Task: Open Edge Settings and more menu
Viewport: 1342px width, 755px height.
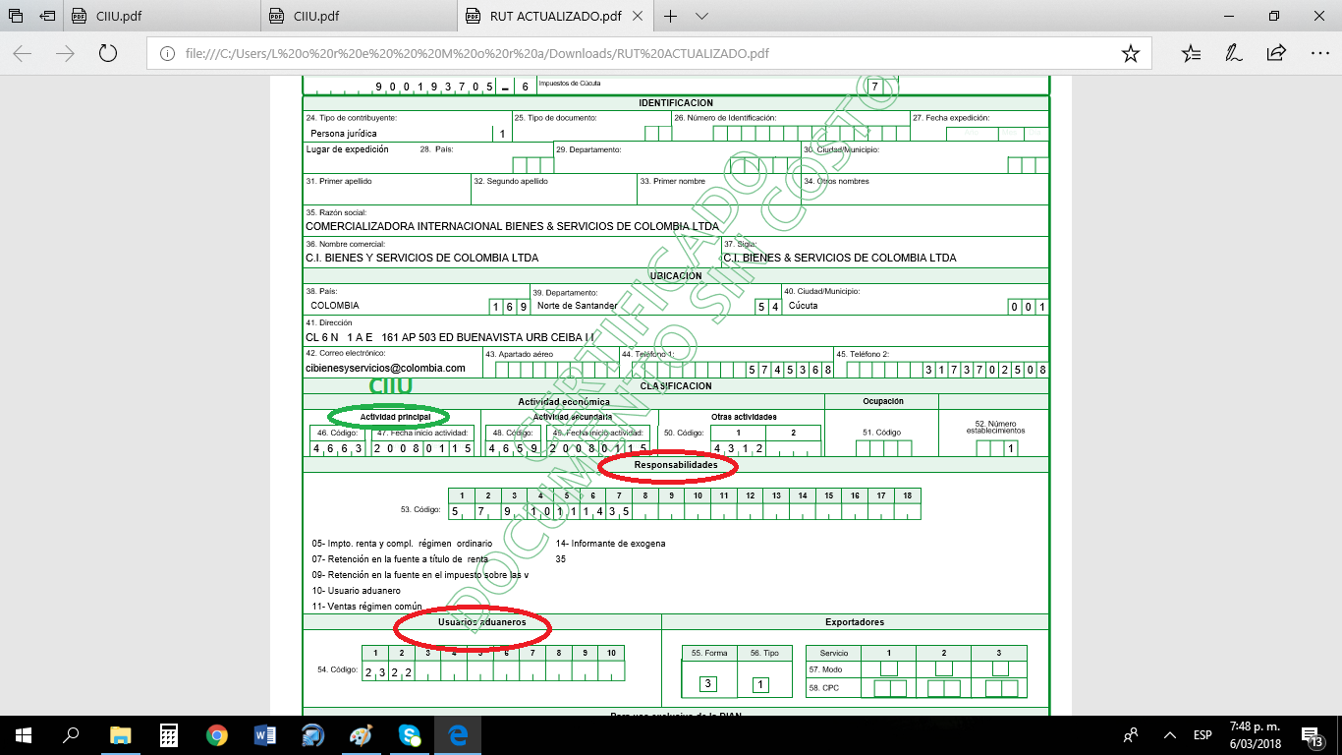Action: tap(1318, 53)
